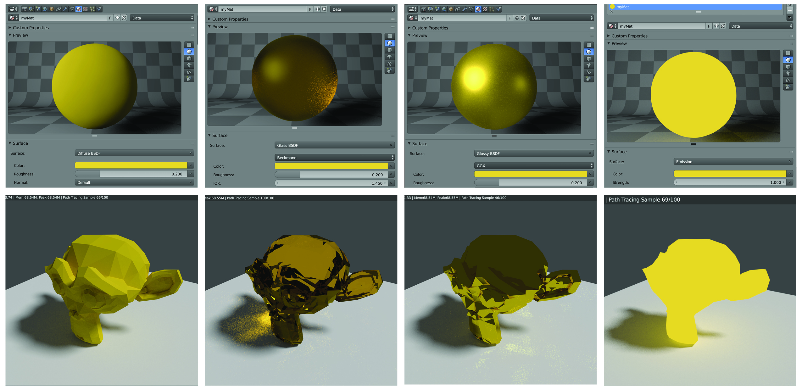This screenshot has width=802, height=390.
Task: Toggle fake user F in Glass BSDF panel
Action: (310, 9)
